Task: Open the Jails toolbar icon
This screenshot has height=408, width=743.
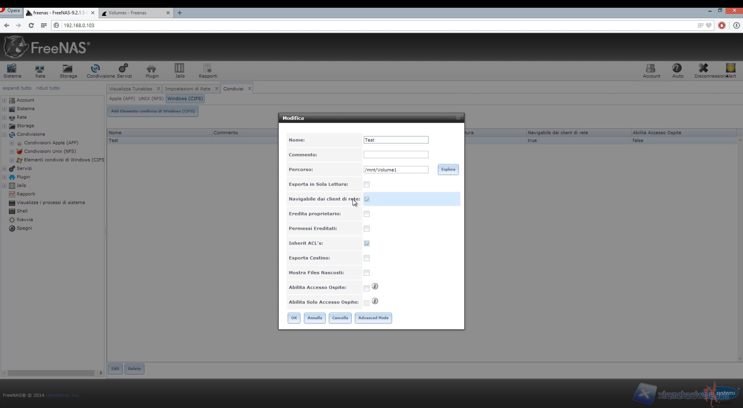Action: pos(180,71)
